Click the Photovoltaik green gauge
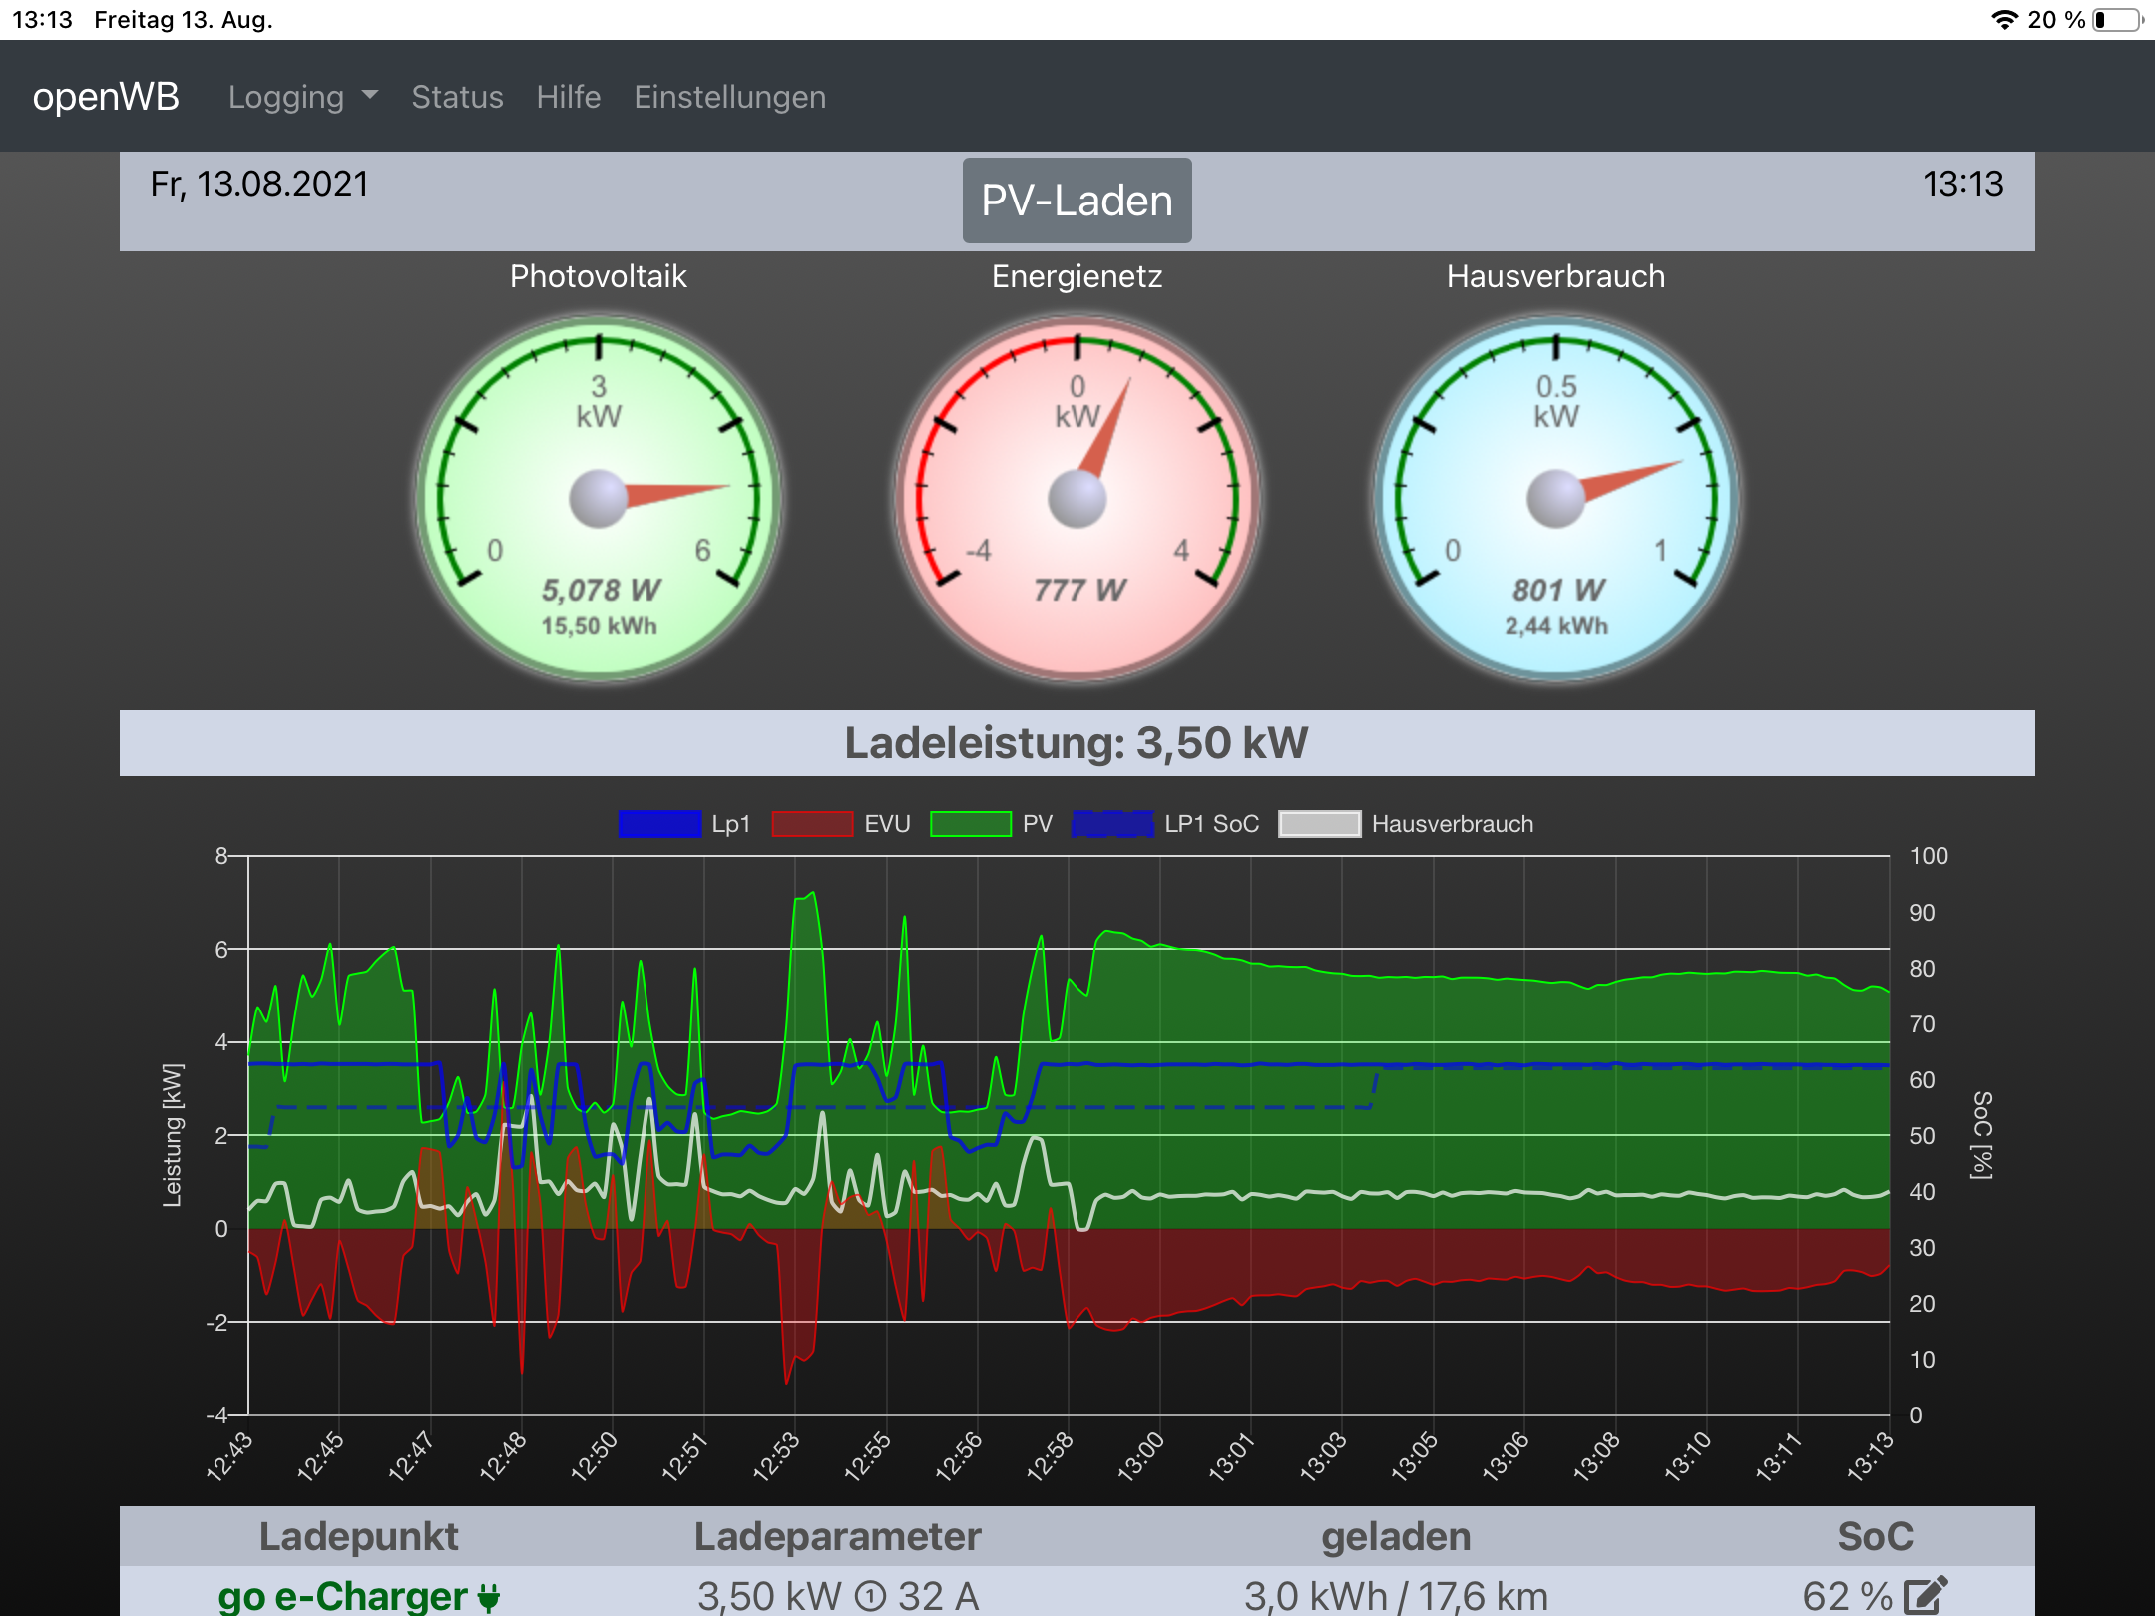This screenshot has height=1616, width=2155. 599,499
